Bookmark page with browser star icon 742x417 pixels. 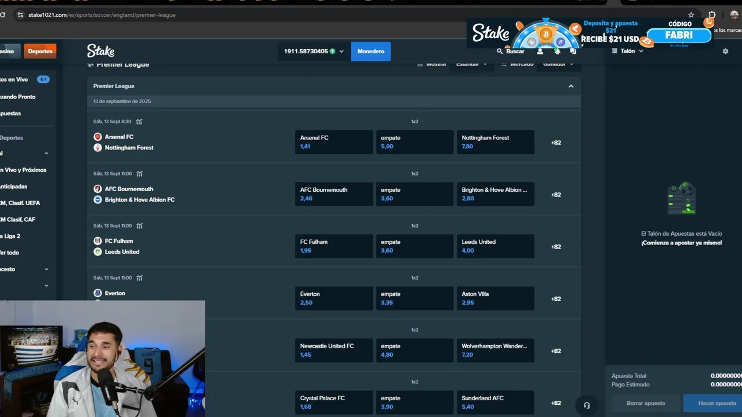point(691,15)
